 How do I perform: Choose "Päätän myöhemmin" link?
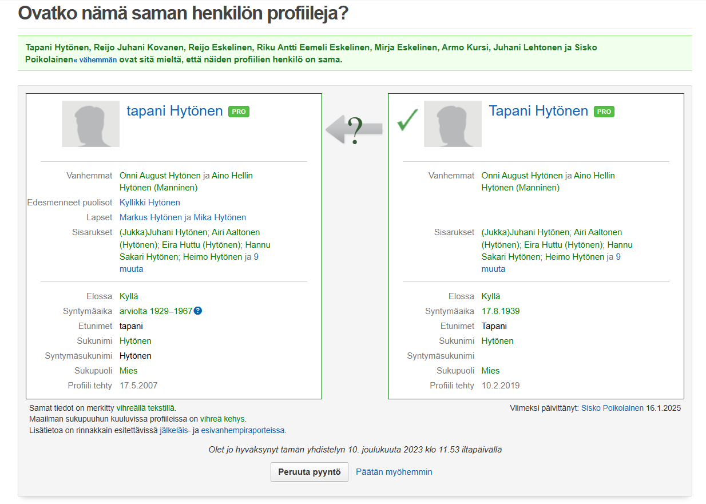point(394,472)
